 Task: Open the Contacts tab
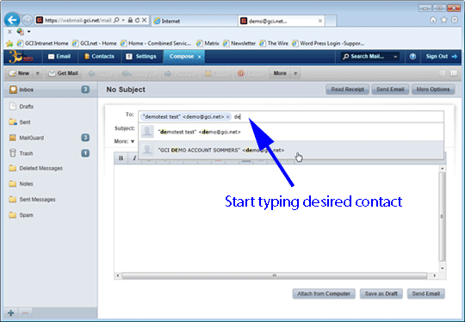point(99,56)
